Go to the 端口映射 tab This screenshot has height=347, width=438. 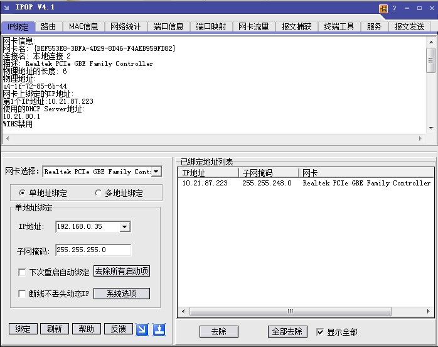coord(211,26)
